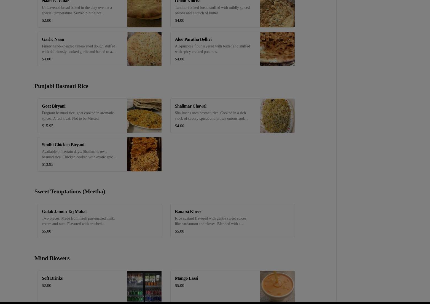This screenshot has width=430, height=304.
Task: Select the Banarsi Kheer dessert card
Action: pos(232,221)
